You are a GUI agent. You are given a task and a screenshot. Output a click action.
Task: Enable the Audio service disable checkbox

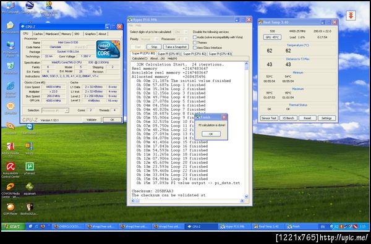(195, 37)
